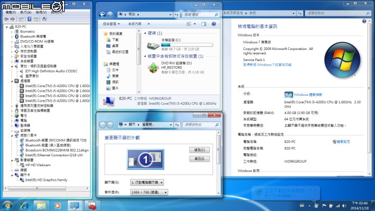Open 桌面 desktop in navigation pane
Image resolution: width=375 pixels, height=211 pixels.
[x=115, y=46]
